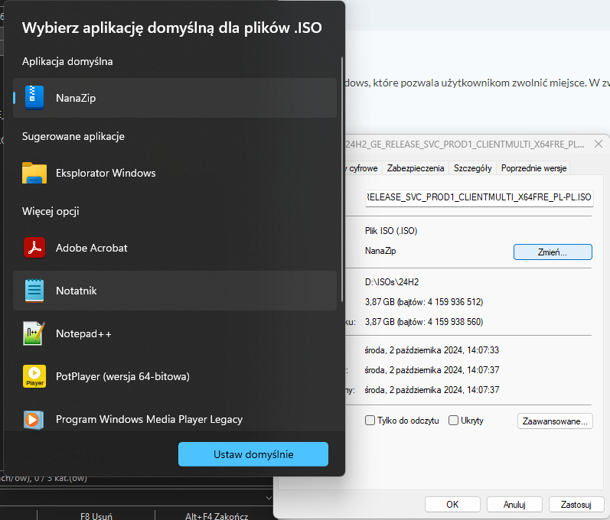Click the Zastosuj button
This screenshot has width=610, height=520.
click(576, 504)
